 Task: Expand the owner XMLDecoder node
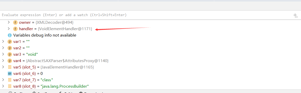8,22
